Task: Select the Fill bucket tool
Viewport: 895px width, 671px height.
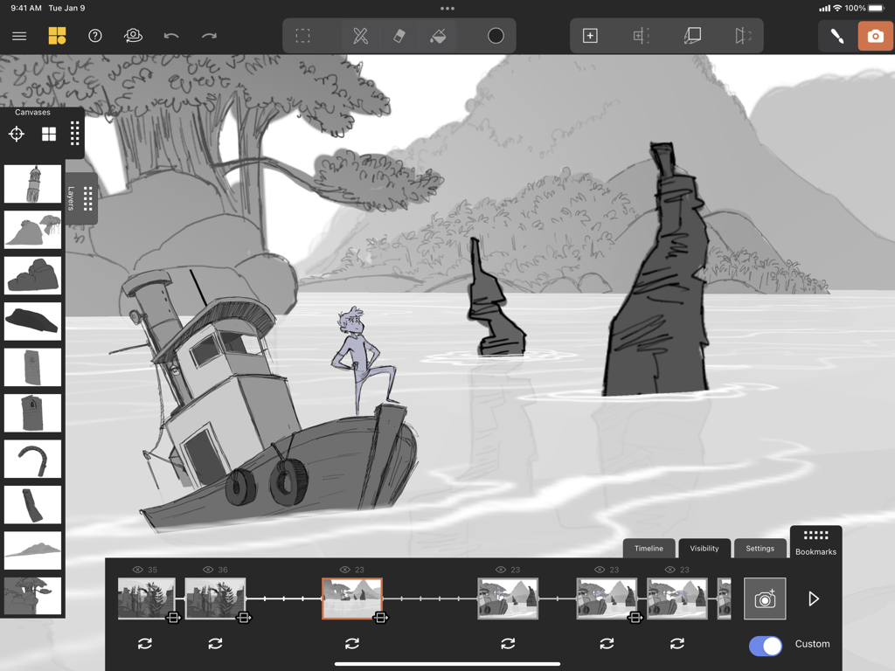Action: 438,36
